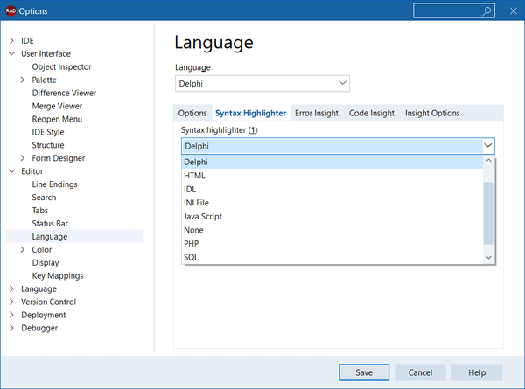Open the Language Delphi dropdown
This screenshot has width=525, height=389.
[x=262, y=83]
